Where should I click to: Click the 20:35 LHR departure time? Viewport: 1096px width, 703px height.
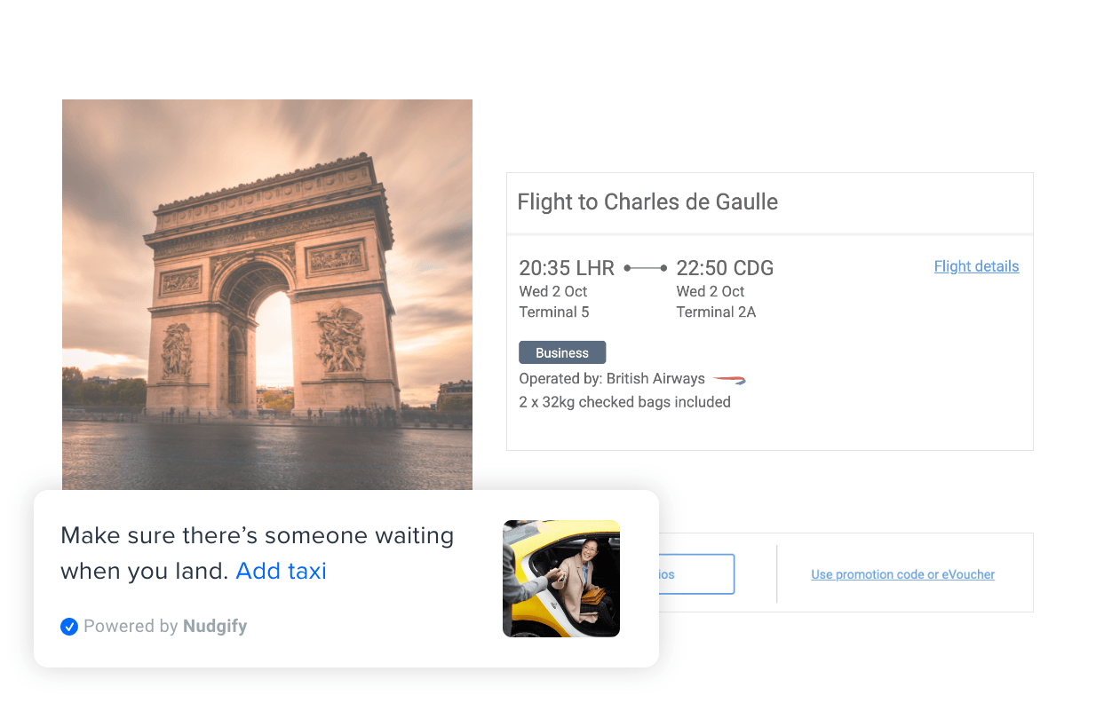(x=567, y=268)
